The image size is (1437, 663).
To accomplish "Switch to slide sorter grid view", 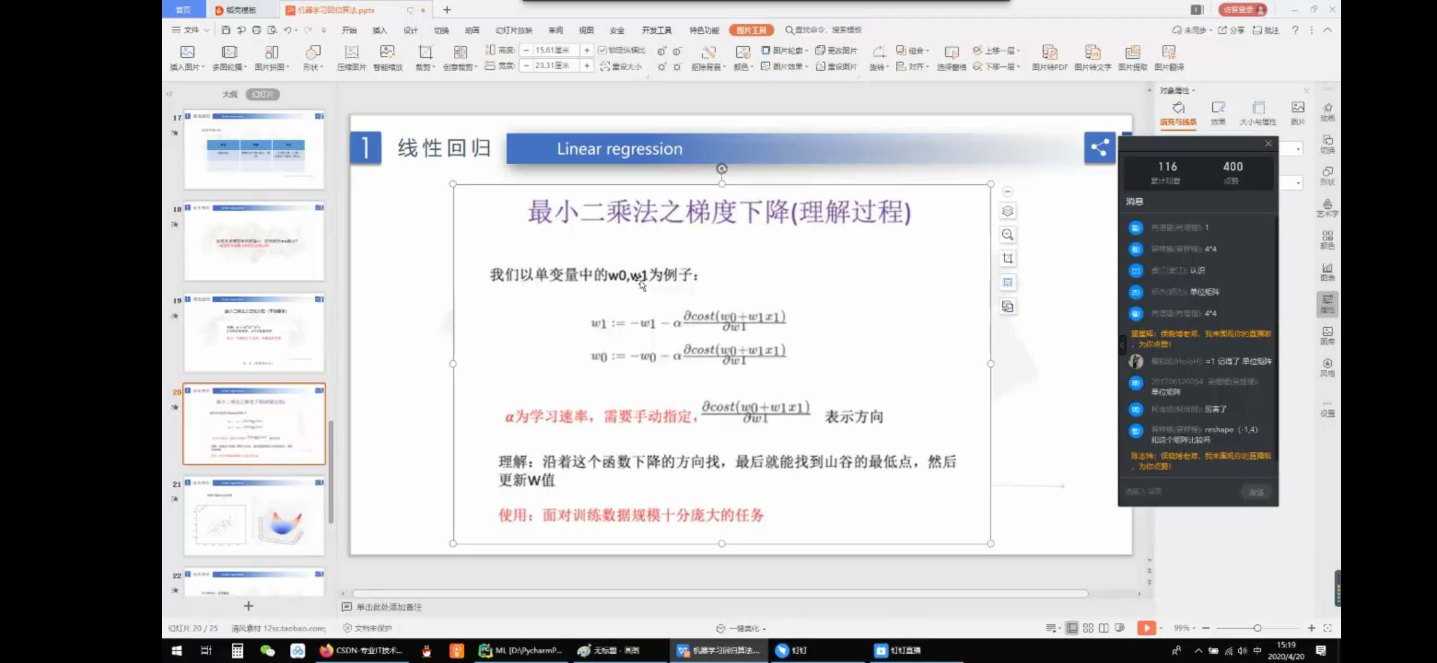I will tap(1088, 628).
